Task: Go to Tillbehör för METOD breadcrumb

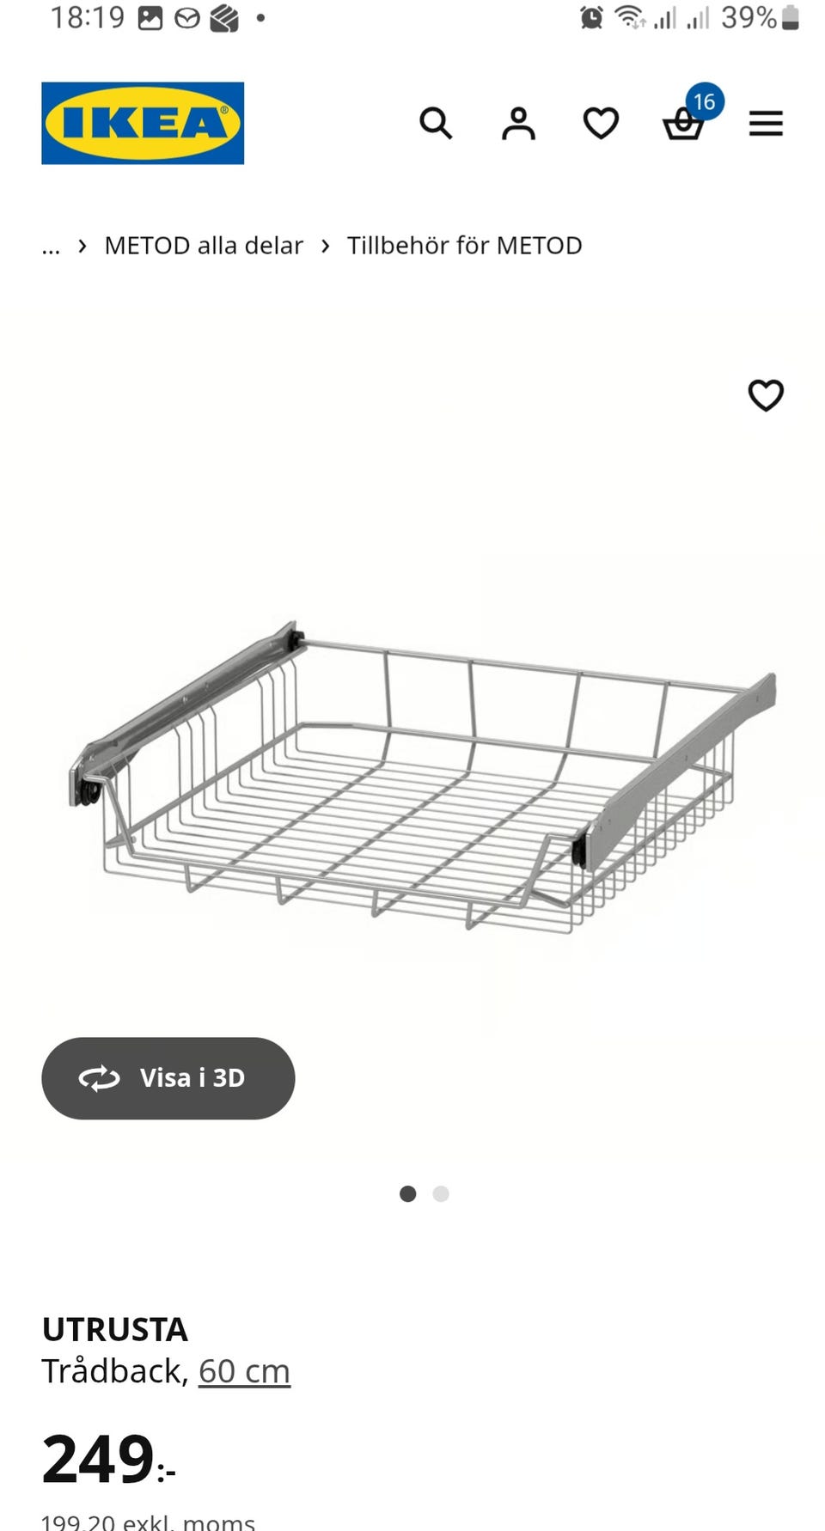Action: tap(464, 246)
